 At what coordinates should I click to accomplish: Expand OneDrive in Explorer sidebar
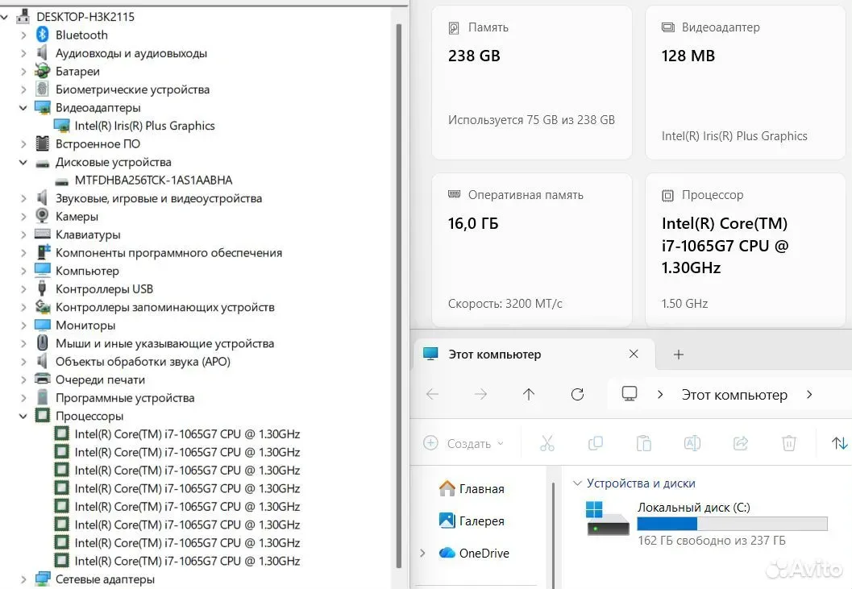pos(422,553)
